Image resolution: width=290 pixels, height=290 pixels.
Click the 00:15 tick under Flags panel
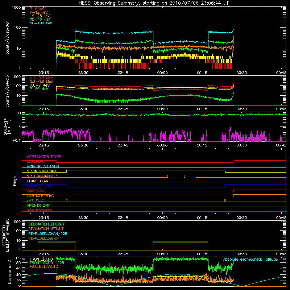coord(202,218)
